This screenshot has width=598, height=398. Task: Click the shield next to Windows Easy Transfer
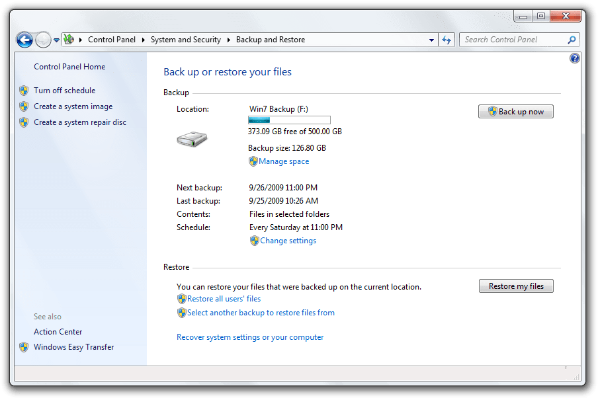(x=25, y=347)
